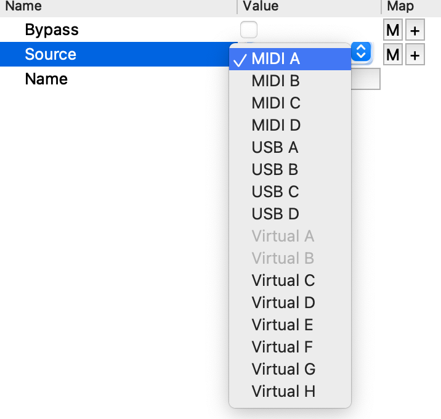
Task: Click the Name value input field
Action: tap(365, 79)
